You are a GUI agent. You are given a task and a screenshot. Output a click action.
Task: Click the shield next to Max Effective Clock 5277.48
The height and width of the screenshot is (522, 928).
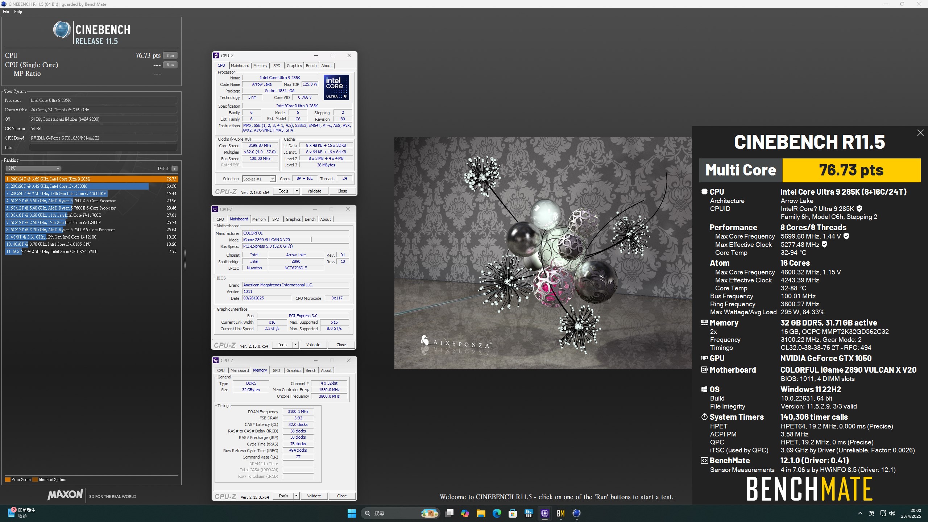pos(824,244)
